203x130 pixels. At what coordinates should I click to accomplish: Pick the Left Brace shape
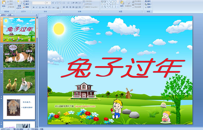[x=113, y=7]
